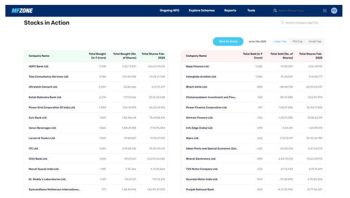Switch to the Small Cap tab
Screen dimensions: 350x198
315,42
